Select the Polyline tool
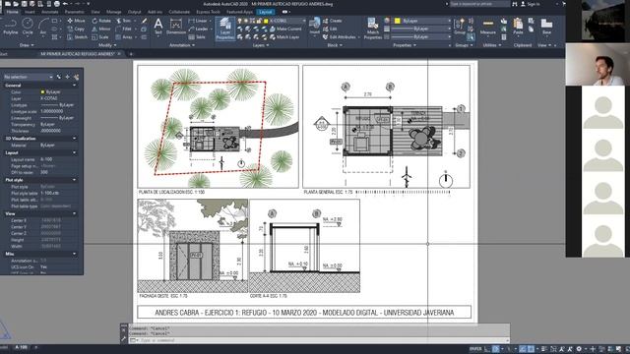Image resolution: width=630 pixels, height=354 pixels. (x=11, y=27)
